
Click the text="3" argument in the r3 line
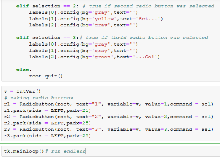pos(88,129)
